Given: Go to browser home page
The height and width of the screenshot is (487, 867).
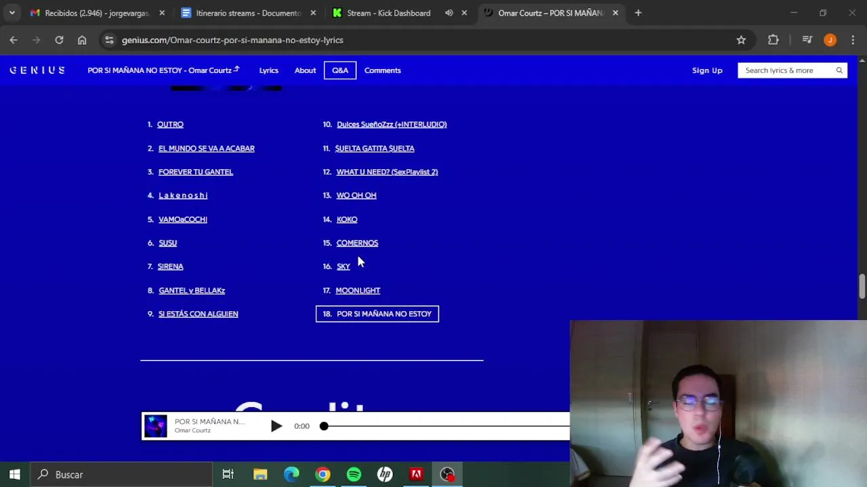Looking at the screenshot, I should coord(82,40).
